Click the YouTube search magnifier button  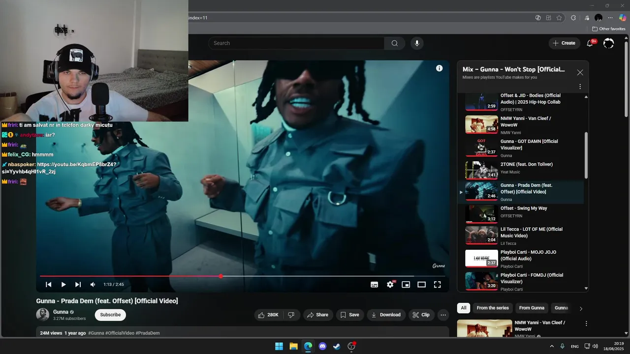tap(394, 43)
